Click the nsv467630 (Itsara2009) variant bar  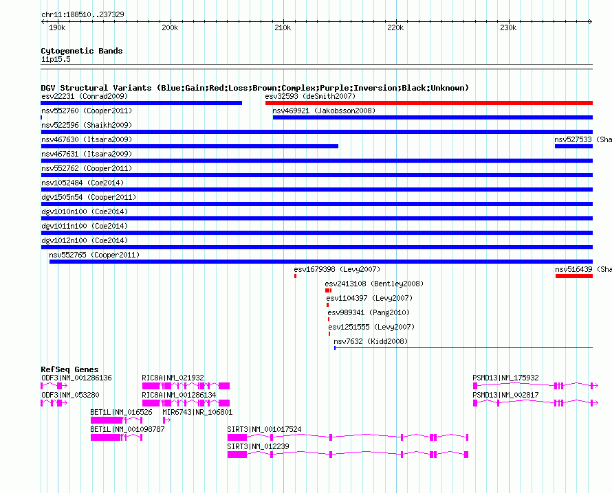coord(190,146)
